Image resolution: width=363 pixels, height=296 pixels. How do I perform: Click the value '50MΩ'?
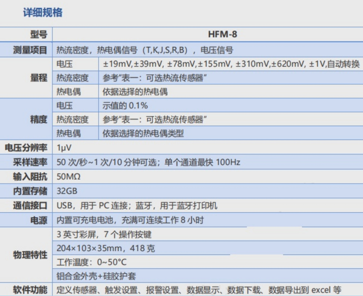tap(68, 177)
